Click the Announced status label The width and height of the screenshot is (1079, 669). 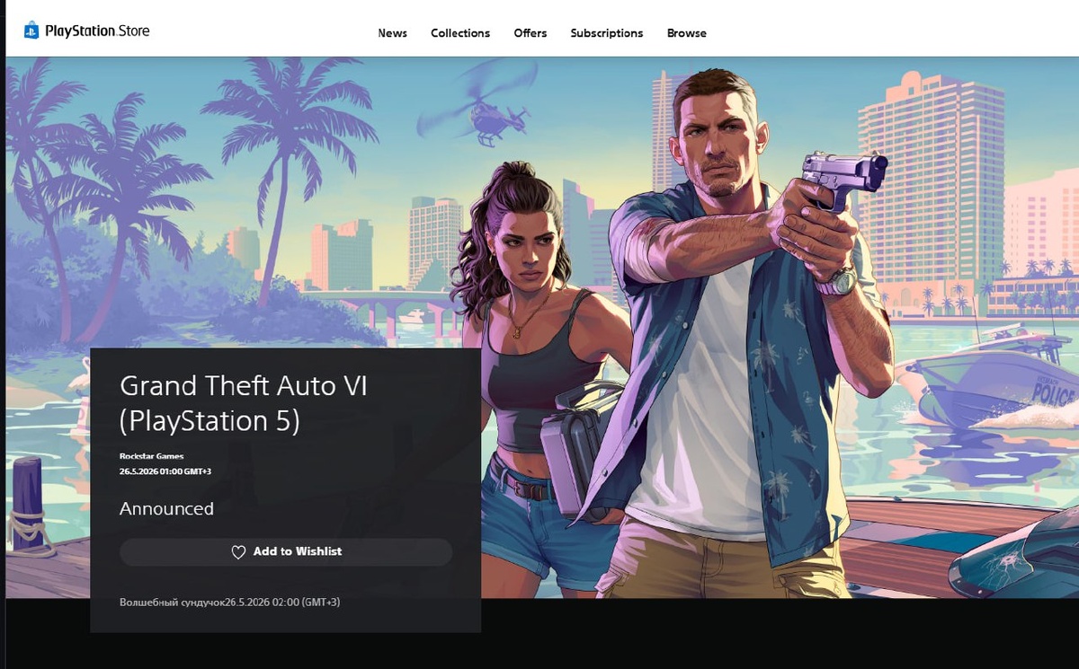pos(166,508)
